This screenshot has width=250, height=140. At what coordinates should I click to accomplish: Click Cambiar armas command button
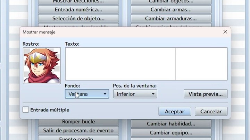171,10
